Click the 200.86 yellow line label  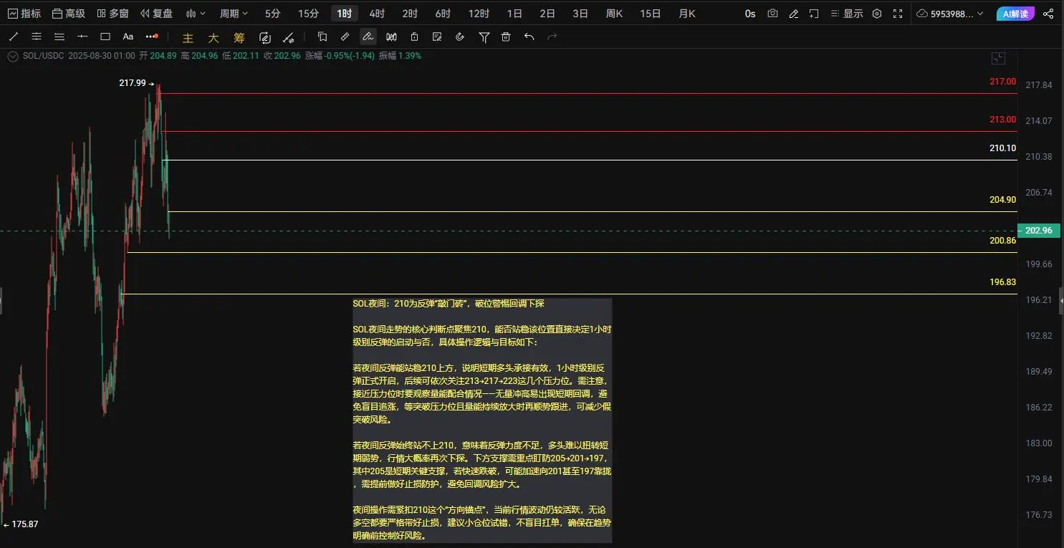click(x=1002, y=241)
